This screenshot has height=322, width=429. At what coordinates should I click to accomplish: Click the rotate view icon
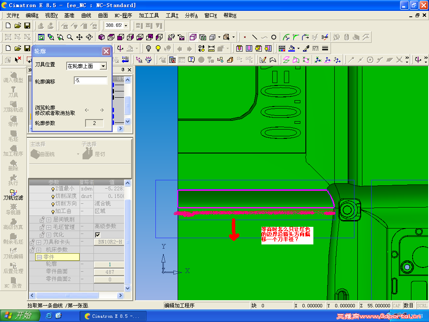coord(89,37)
